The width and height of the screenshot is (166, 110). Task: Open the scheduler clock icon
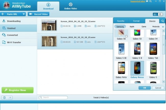click(4, 97)
